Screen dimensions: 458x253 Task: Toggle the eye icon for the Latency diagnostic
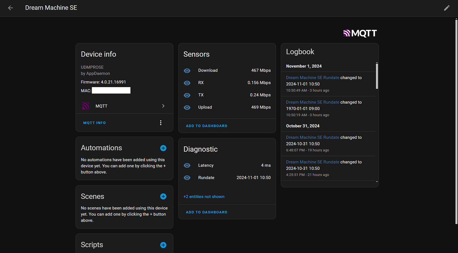[x=187, y=165]
